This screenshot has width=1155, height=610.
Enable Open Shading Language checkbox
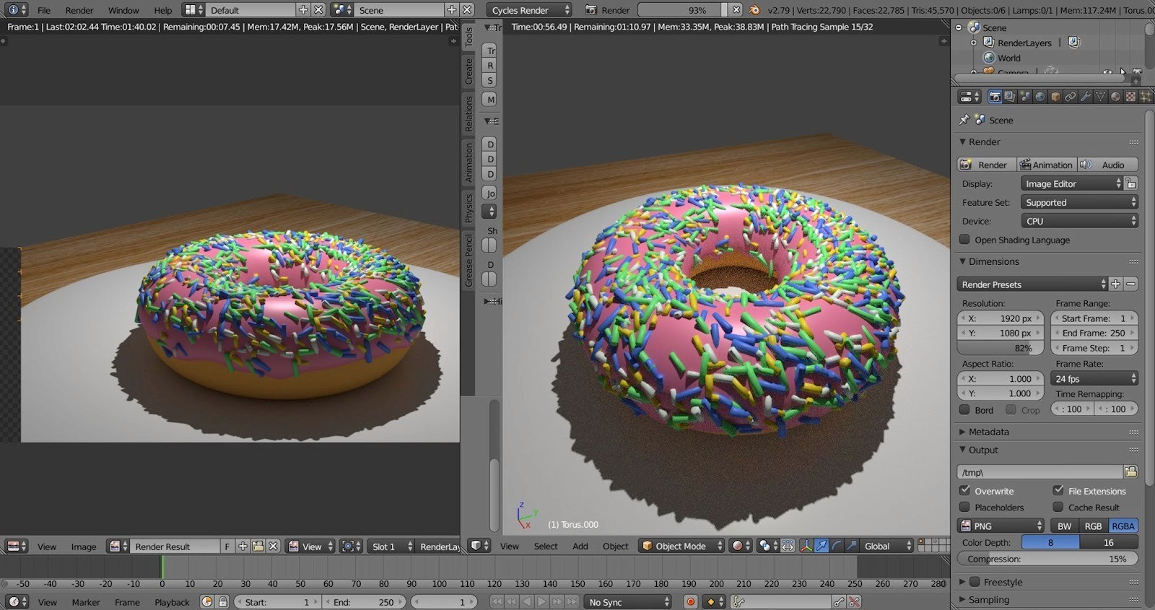coord(964,240)
